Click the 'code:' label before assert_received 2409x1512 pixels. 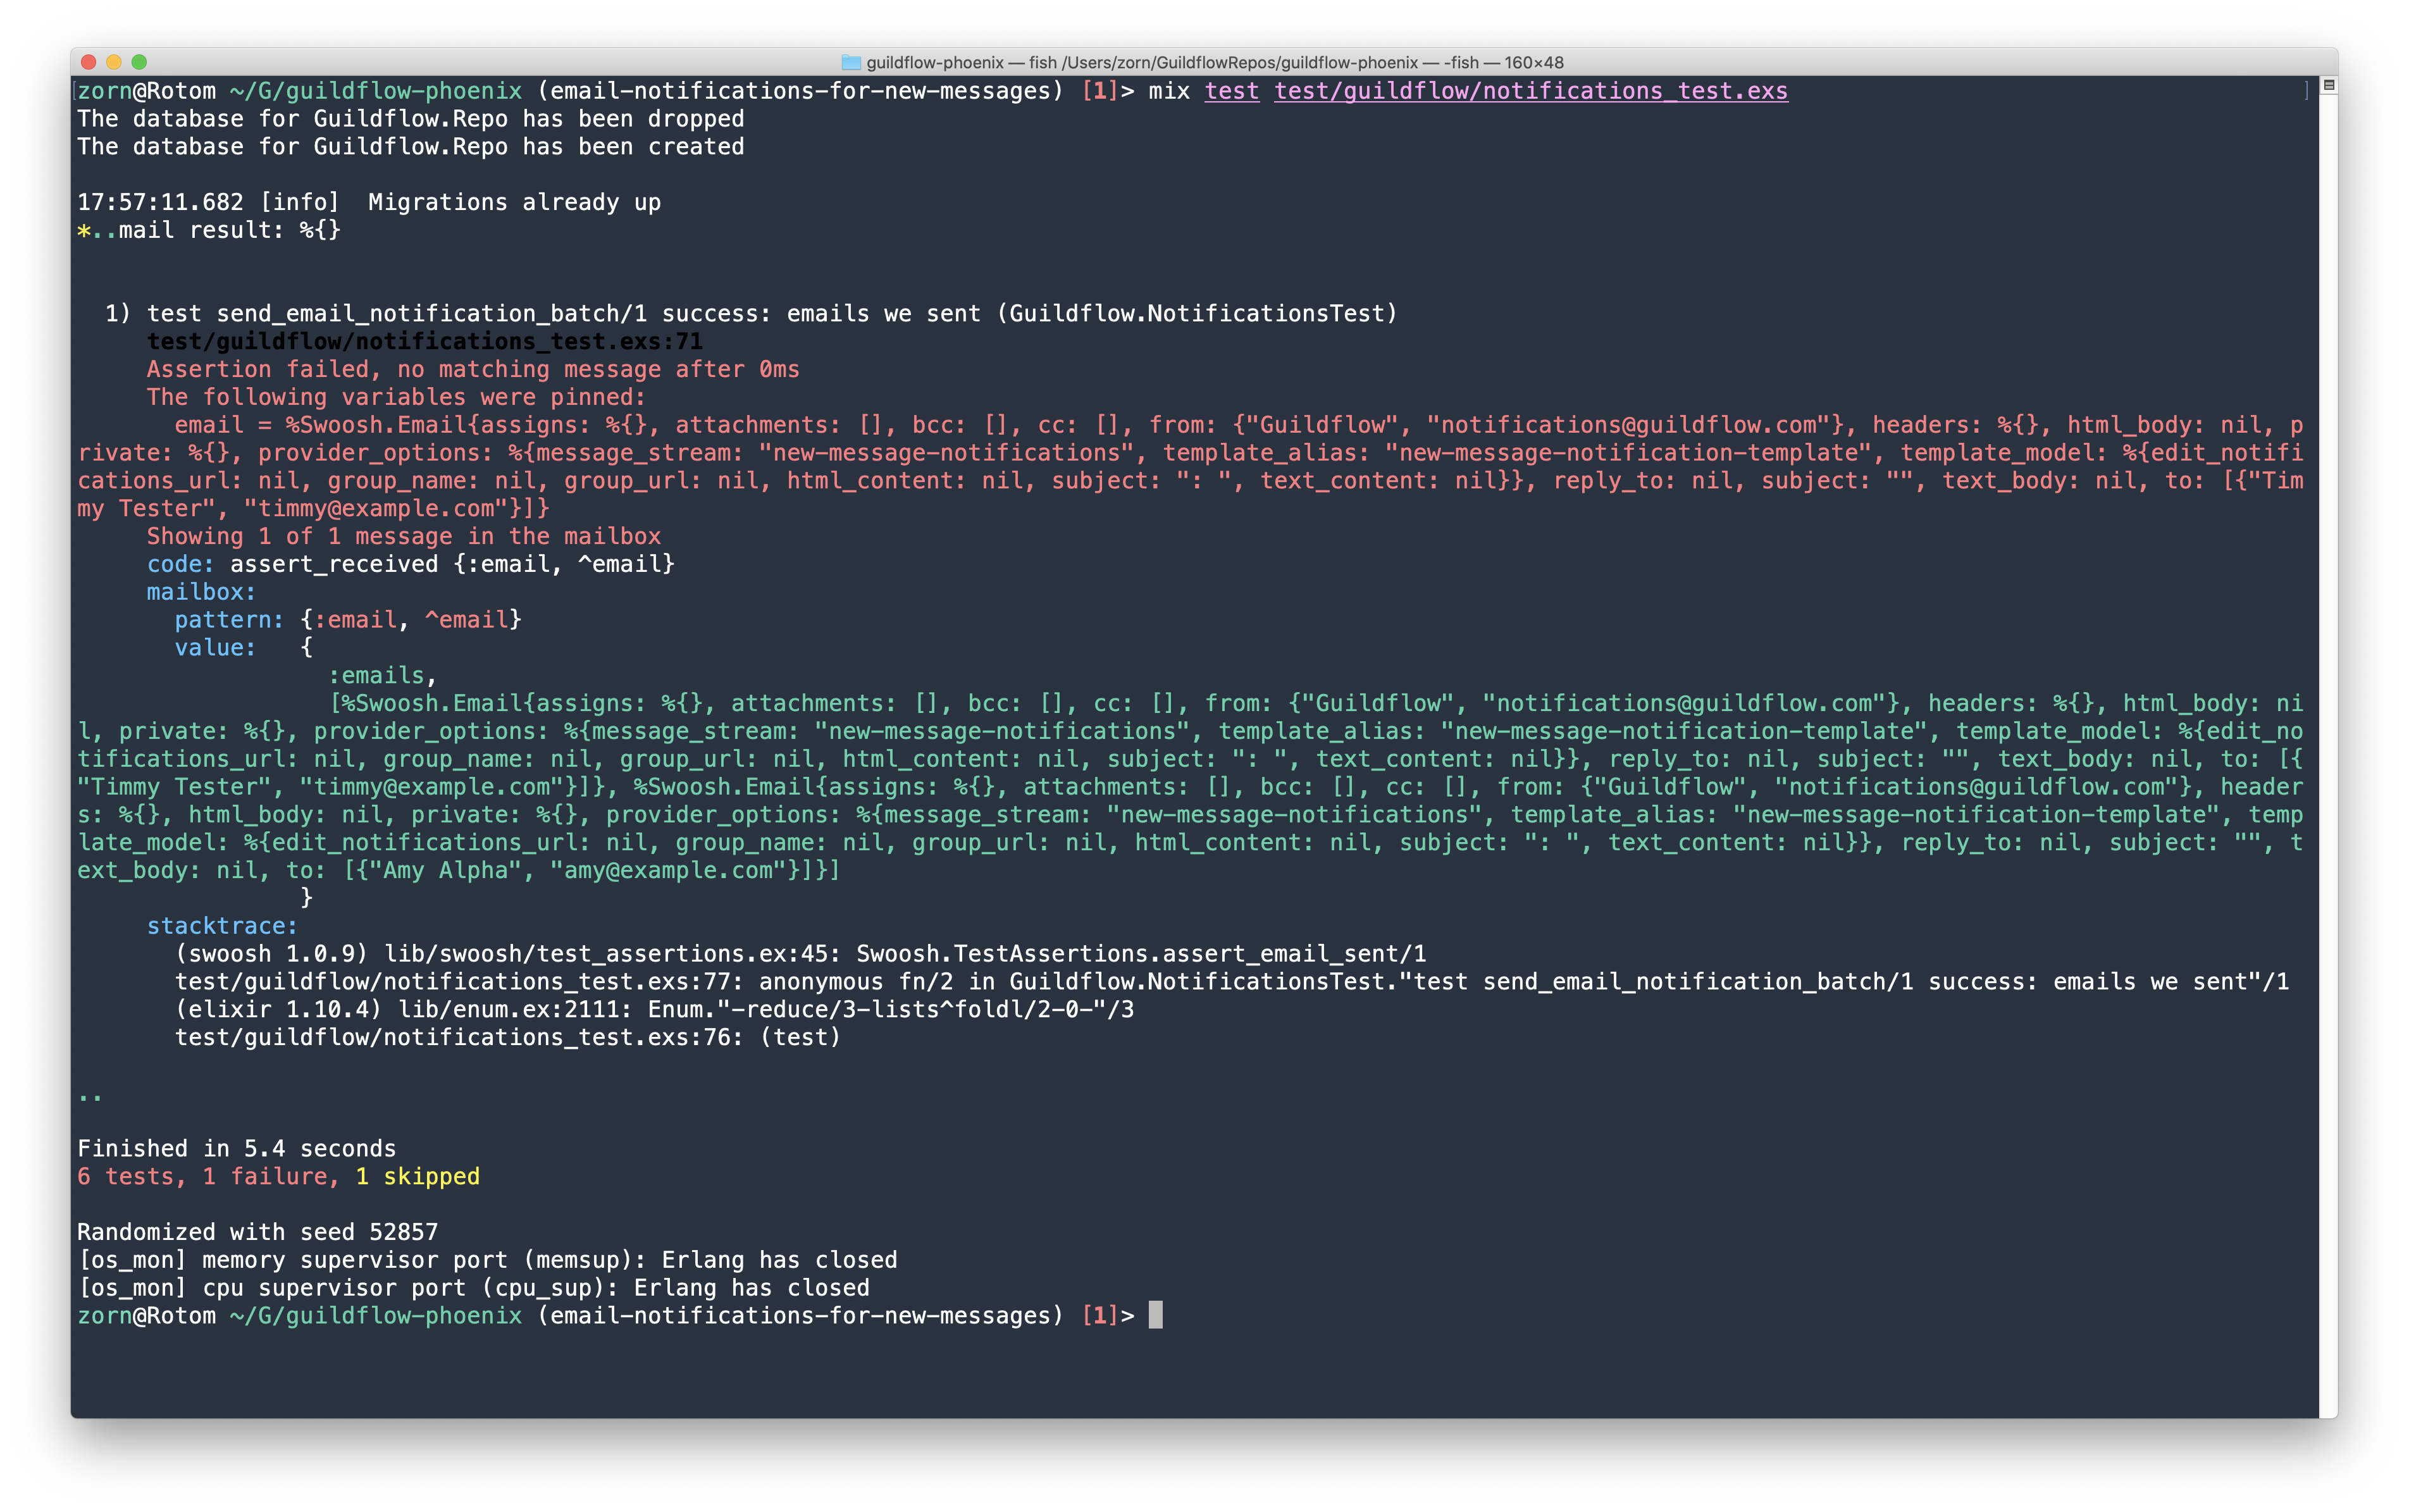[x=180, y=564]
